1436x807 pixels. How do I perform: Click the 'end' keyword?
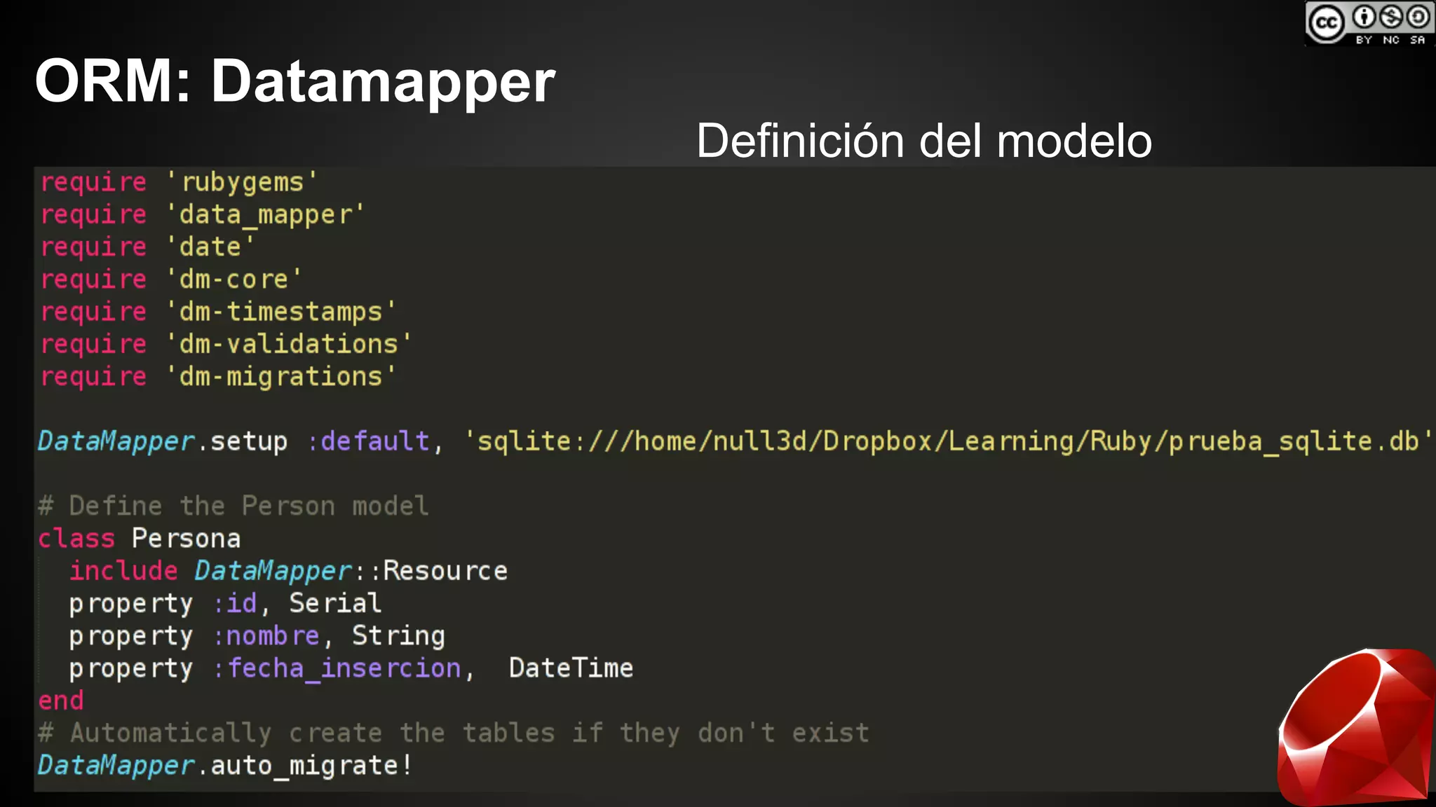(x=61, y=701)
